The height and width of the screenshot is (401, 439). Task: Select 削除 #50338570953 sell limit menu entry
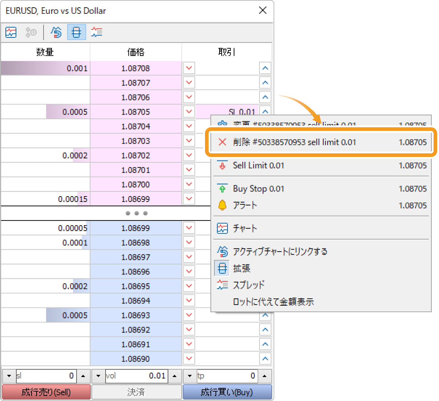(x=321, y=142)
